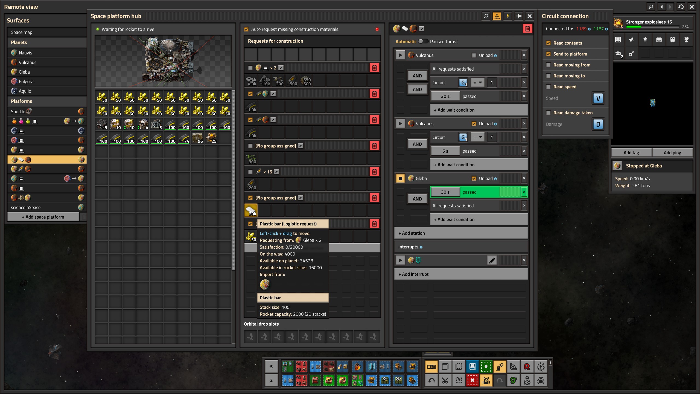The height and width of the screenshot is (394, 700).
Task: Select Space map in Surfaces list
Action: (x=47, y=32)
